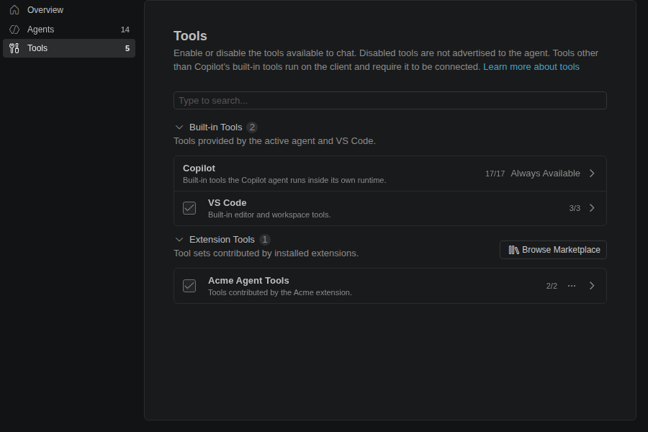This screenshot has height=432, width=648.
Task: Switch to the Agents sidebar item
Action: (69, 30)
